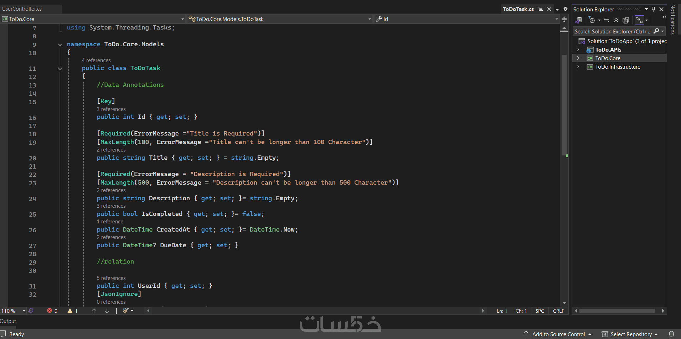Collapse All items in Solution Explorer
Screen dimensions: 681x339
pyautogui.click(x=616, y=20)
